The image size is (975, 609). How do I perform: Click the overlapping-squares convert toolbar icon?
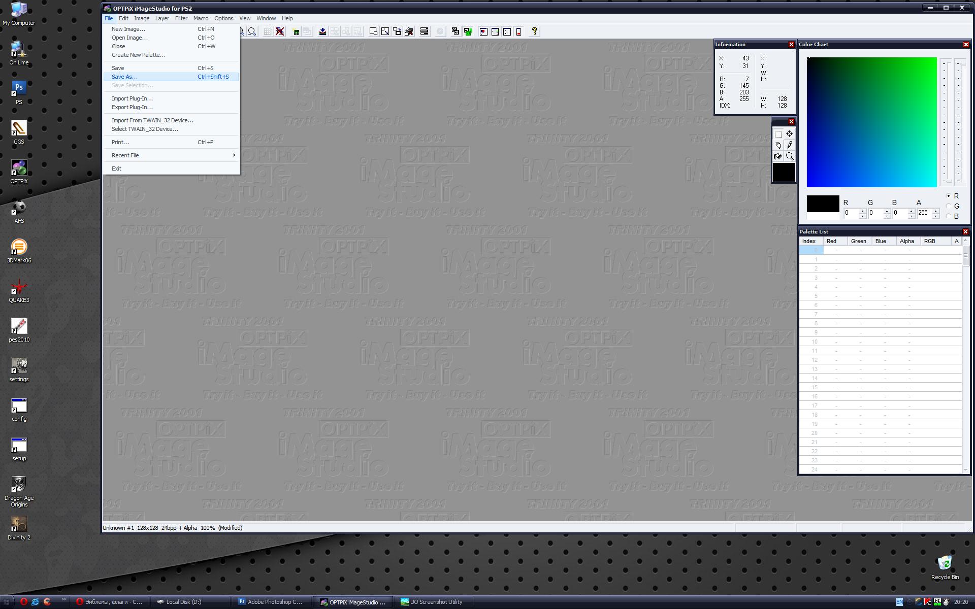click(397, 31)
